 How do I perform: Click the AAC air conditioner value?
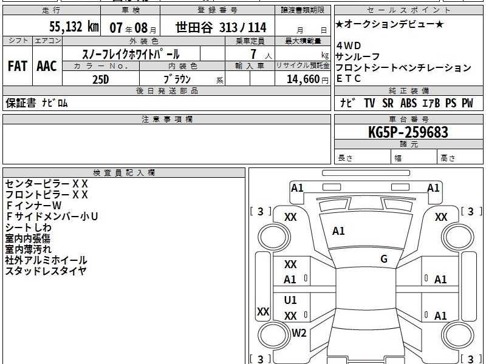coord(47,66)
